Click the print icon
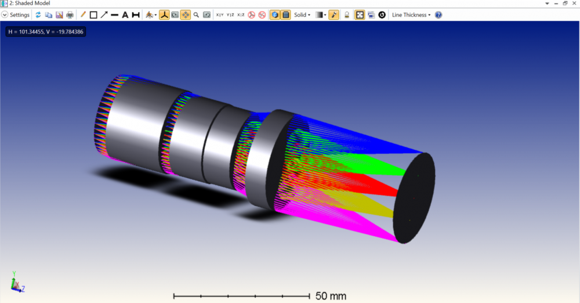 (x=70, y=15)
